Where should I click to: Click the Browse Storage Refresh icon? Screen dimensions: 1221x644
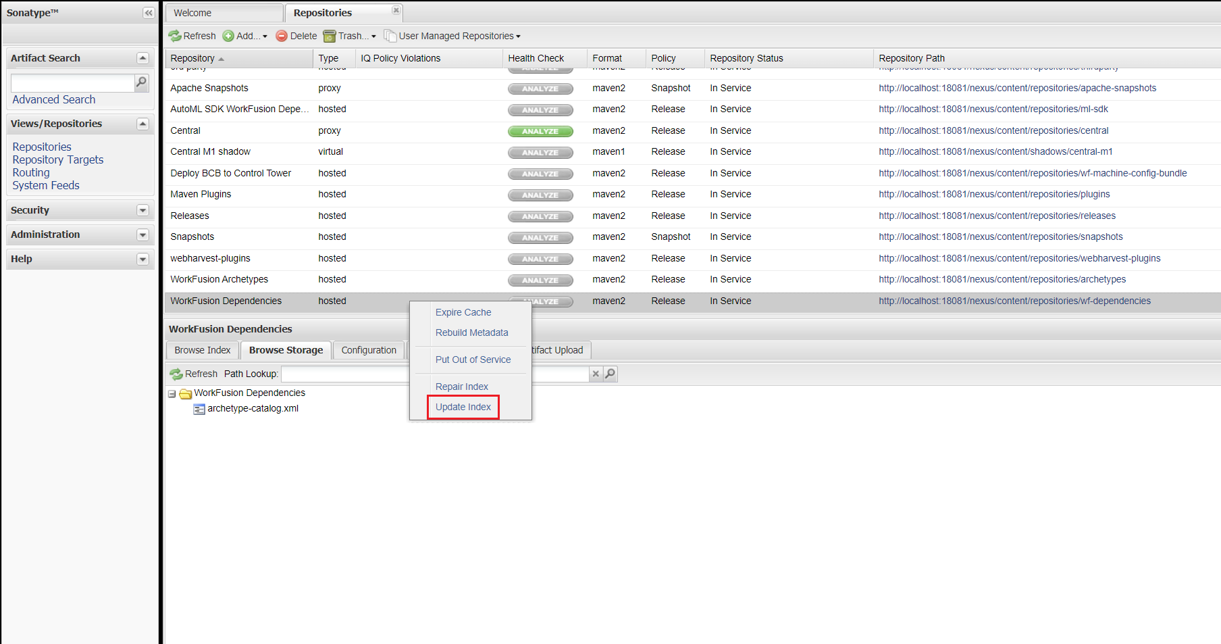click(176, 374)
